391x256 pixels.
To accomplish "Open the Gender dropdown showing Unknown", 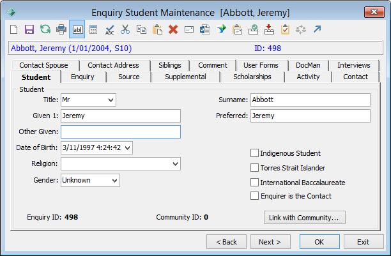I will click(114, 180).
